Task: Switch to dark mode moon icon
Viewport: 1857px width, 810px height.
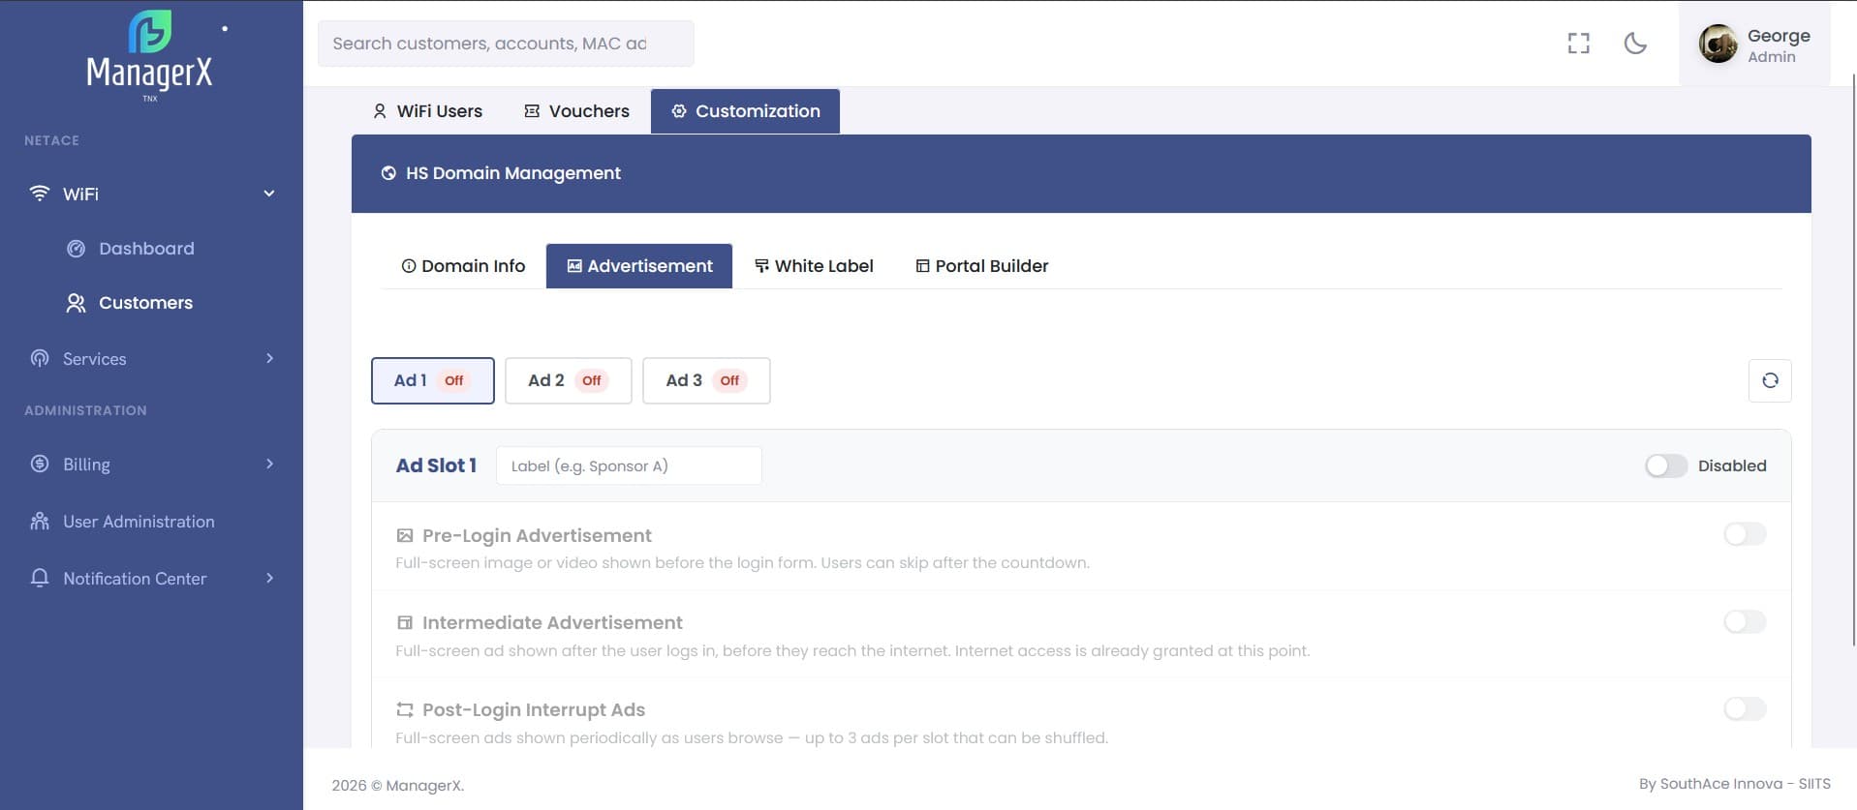Action: tap(1635, 44)
